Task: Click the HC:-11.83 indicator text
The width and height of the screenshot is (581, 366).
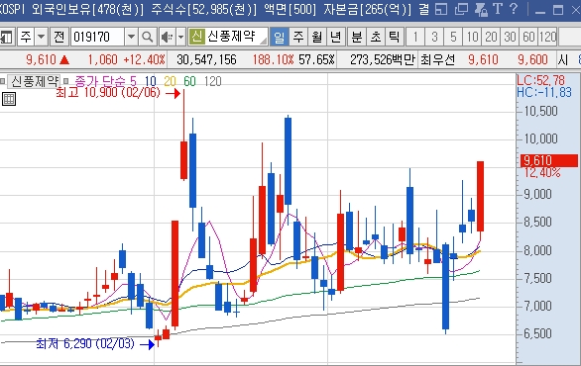Action: [x=544, y=92]
